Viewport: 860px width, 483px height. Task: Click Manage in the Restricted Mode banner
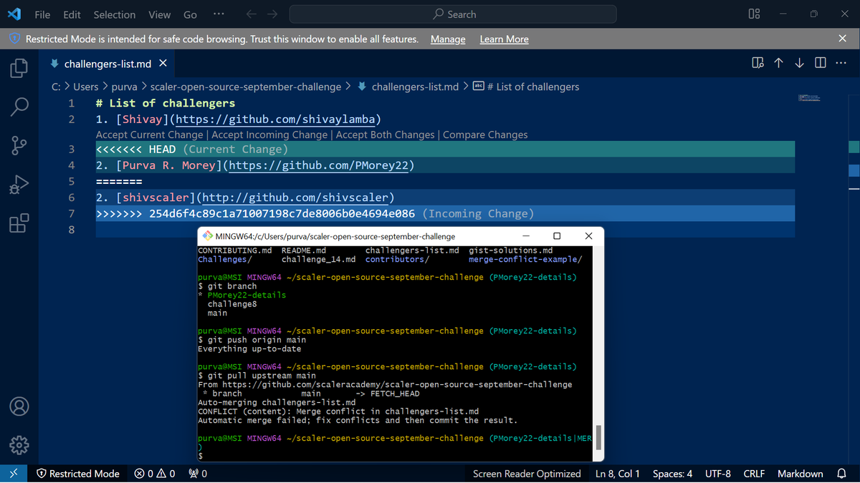click(447, 39)
